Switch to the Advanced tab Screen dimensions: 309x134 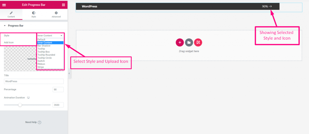pos(56,14)
